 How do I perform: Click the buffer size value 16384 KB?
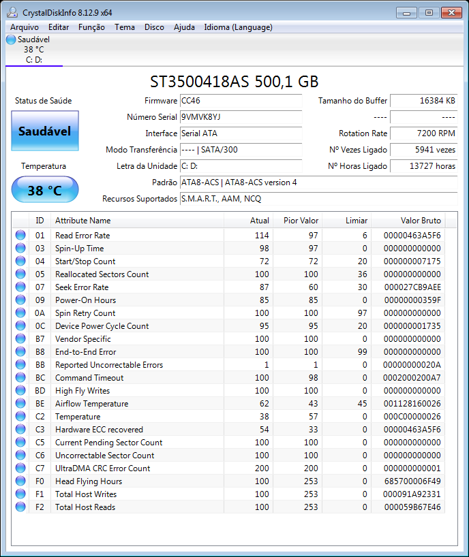[423, 101]
